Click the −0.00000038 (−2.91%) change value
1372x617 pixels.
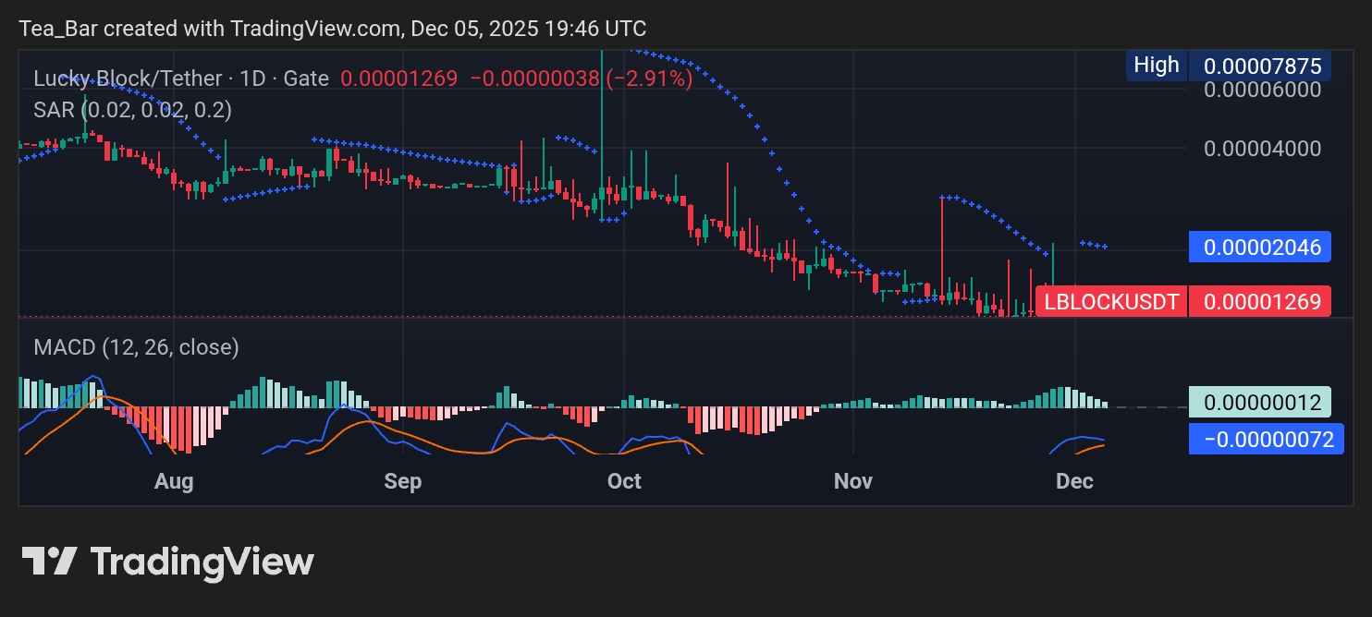click(582, 79)
